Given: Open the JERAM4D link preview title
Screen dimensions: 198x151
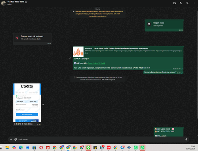Looking at the screenshot, I should coord(116,48).
